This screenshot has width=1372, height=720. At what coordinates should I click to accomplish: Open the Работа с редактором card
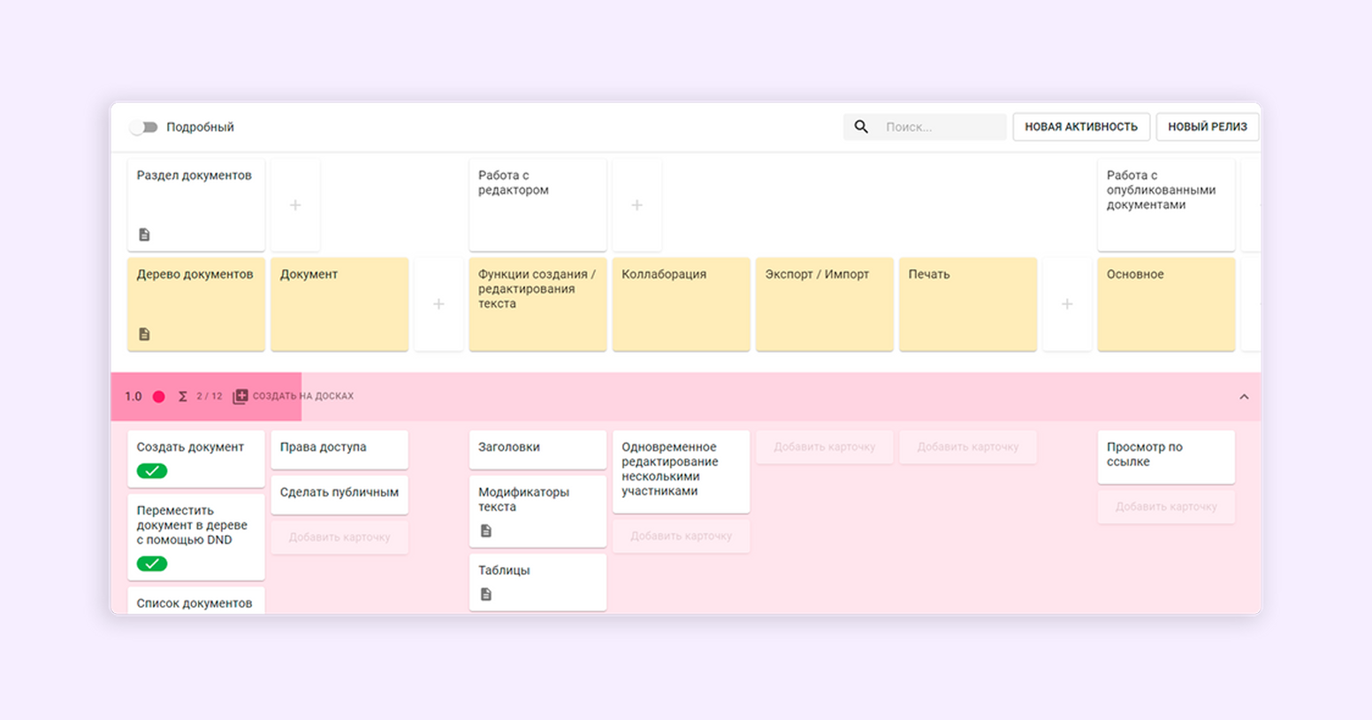[x=537, y=204]
